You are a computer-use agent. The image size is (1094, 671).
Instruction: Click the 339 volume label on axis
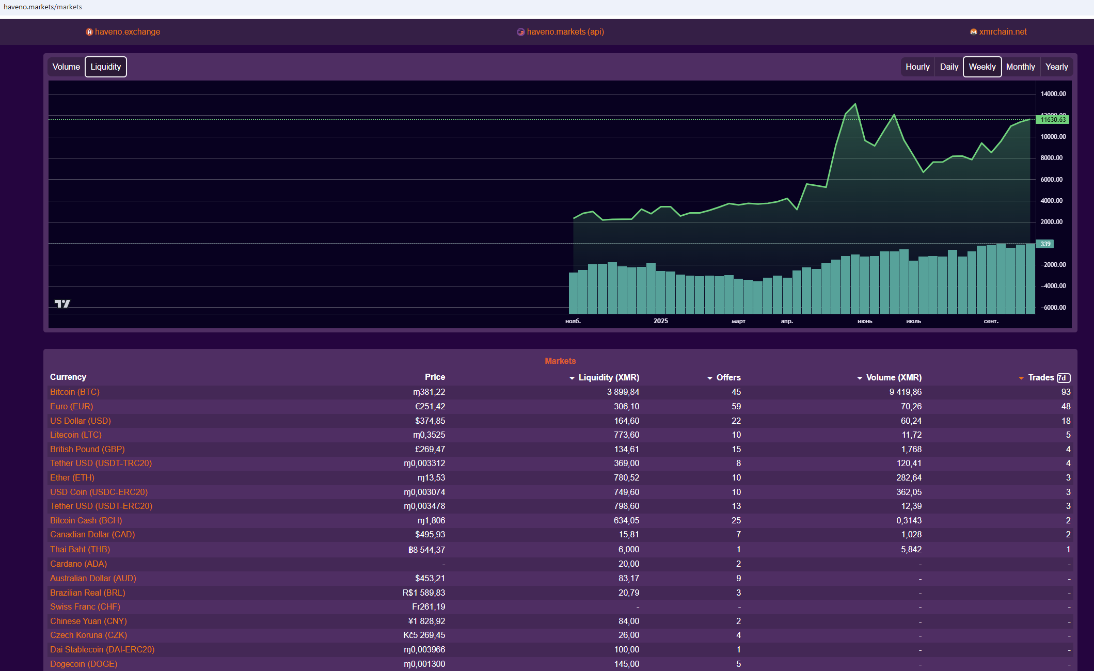[x=1045, y=244]
